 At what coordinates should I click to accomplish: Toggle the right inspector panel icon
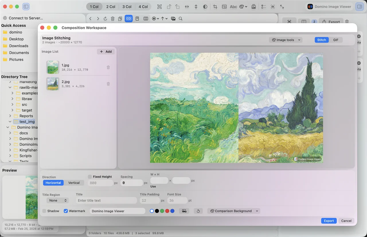[359, 7]
